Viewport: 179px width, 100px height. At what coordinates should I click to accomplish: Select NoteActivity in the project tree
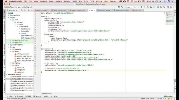pos(27,36)
